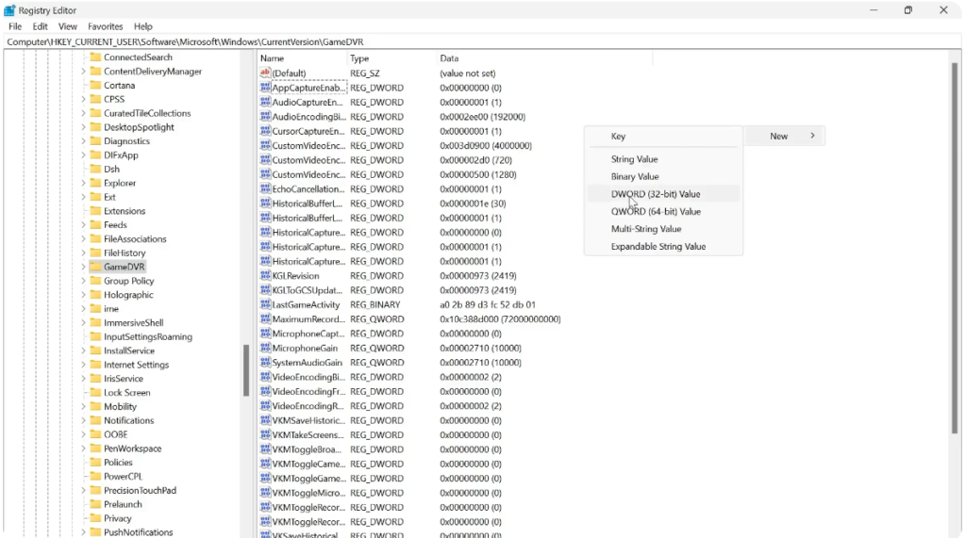
Task: Click the KGLRevision value icon
Action: 265,276
